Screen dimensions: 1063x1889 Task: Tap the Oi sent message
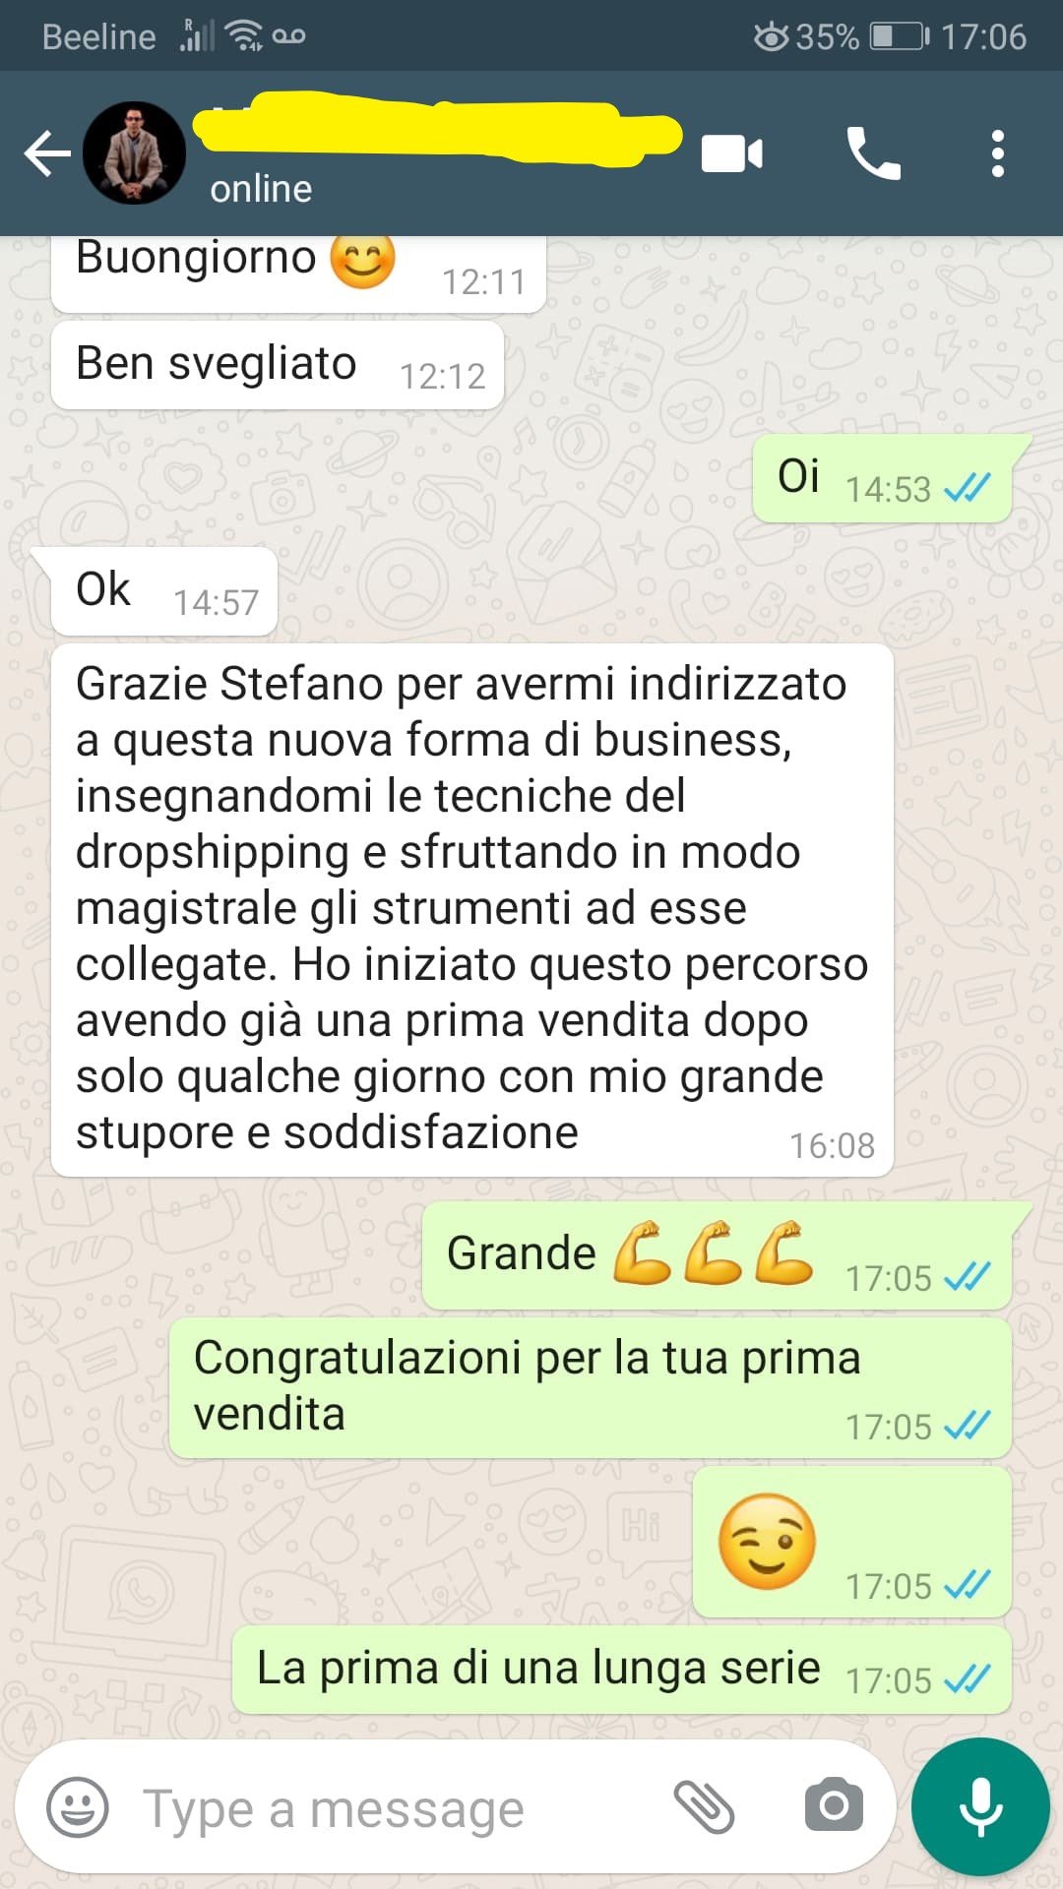click(x=883, y=478)
